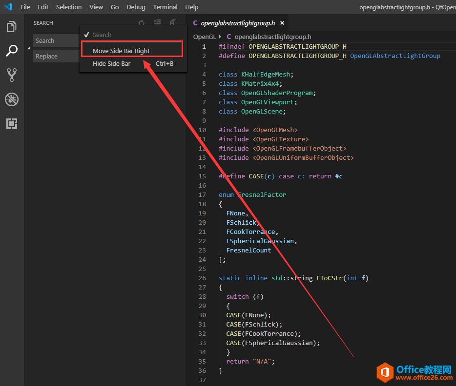Click the collapse all search results icon
This screenshot has height=386, width=456.
[173, 23]
